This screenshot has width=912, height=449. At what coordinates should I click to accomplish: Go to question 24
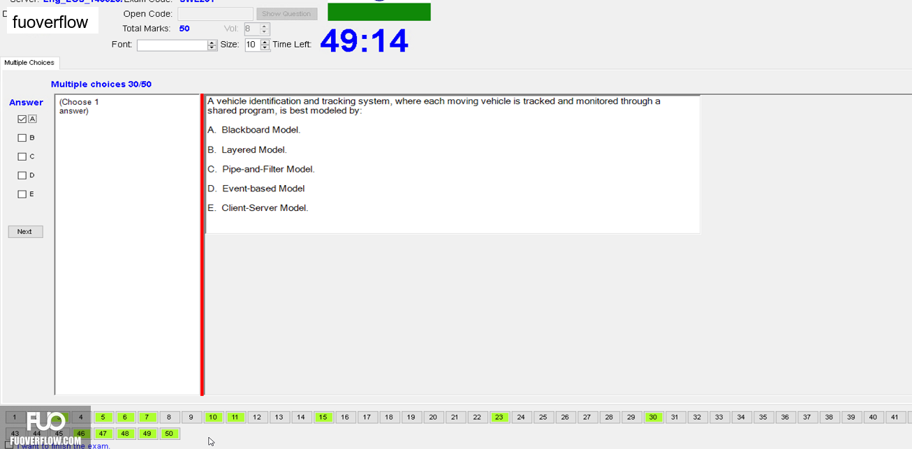pos(521,418)
